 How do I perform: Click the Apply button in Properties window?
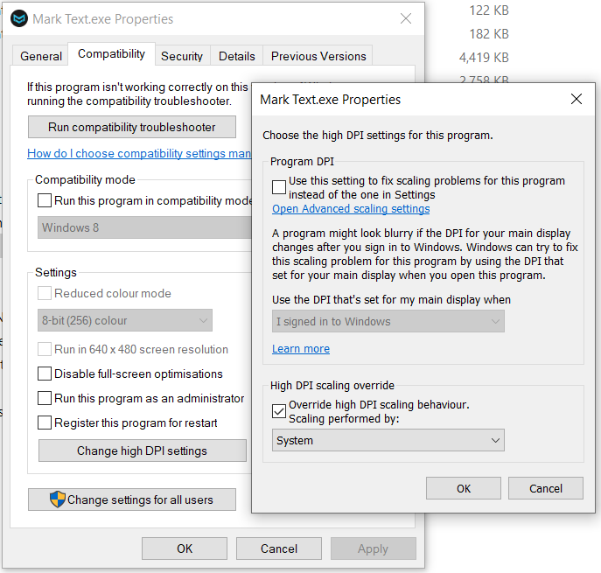(374, 549)
